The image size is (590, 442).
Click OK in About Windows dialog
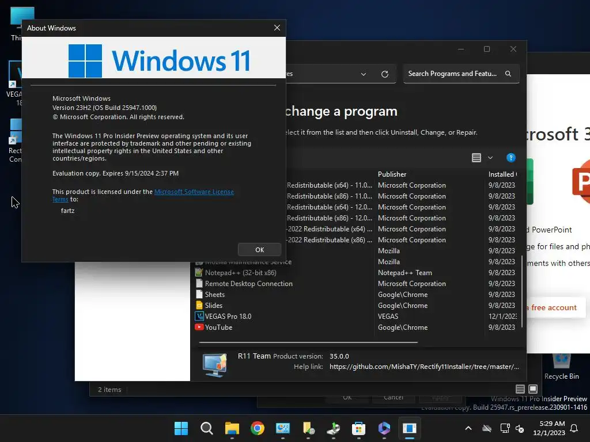point(260,250)
